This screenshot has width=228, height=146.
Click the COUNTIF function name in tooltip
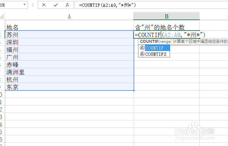click(149, 42)
